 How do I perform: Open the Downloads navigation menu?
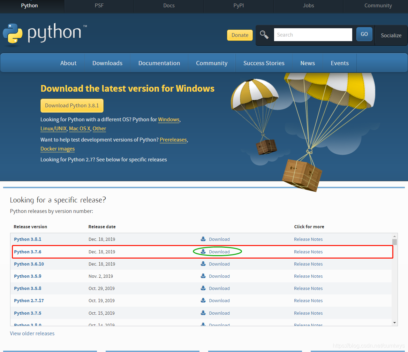(107, 63)
